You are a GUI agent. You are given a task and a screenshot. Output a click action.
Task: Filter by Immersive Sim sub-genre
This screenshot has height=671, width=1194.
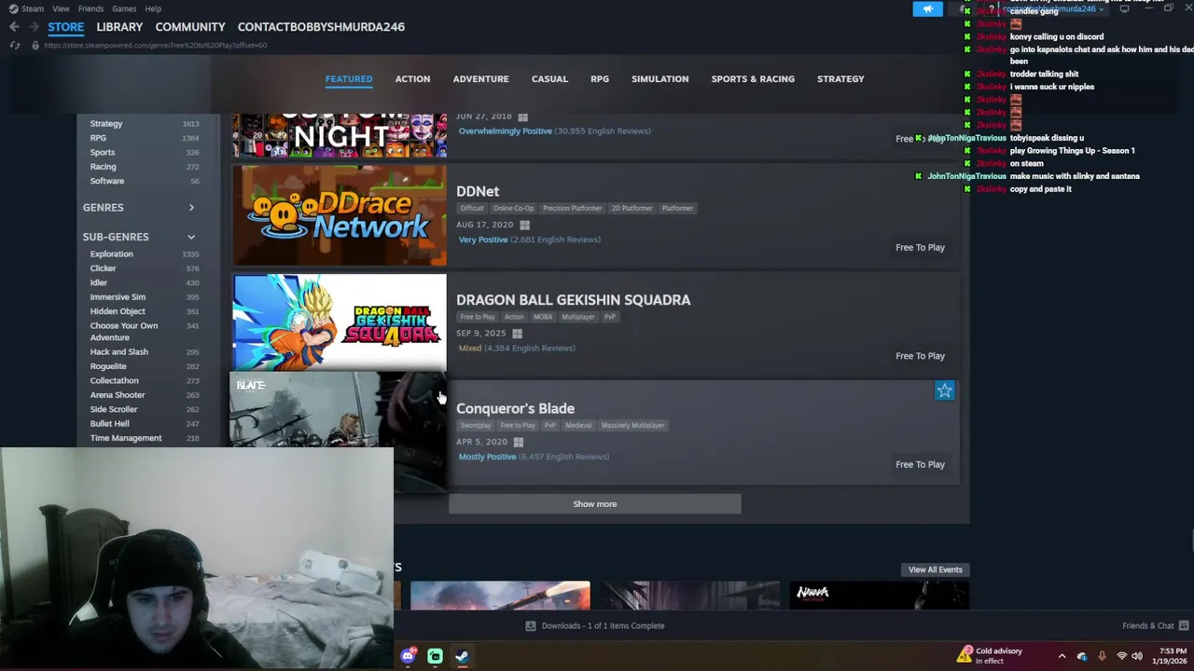click(118, 297)
